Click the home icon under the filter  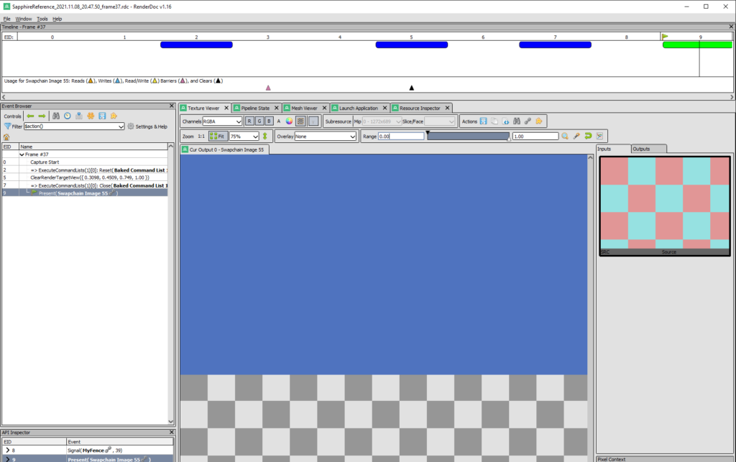coord(6,137)
